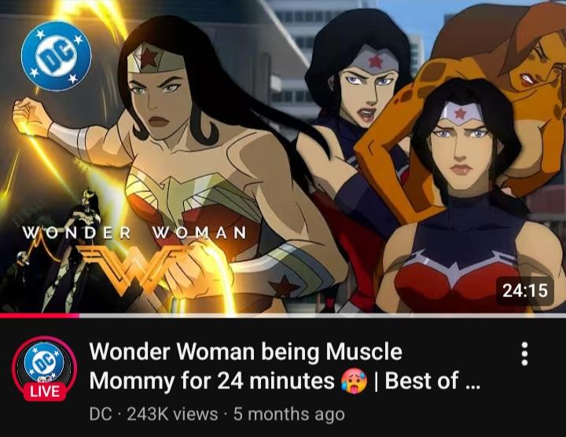The image size is (566, 437).
Task: Click the 'Best of ...' truncated title part
Action: (x=433, y=381)
